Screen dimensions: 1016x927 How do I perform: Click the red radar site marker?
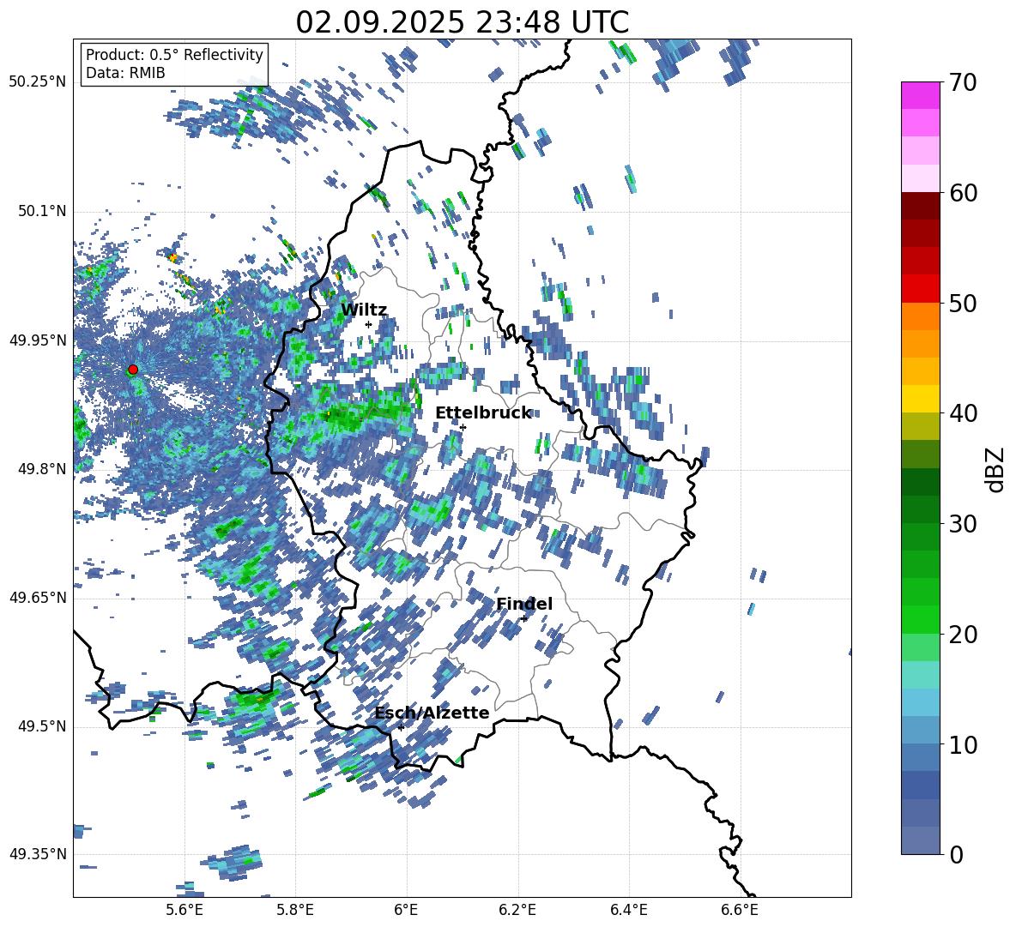point(133,370)
